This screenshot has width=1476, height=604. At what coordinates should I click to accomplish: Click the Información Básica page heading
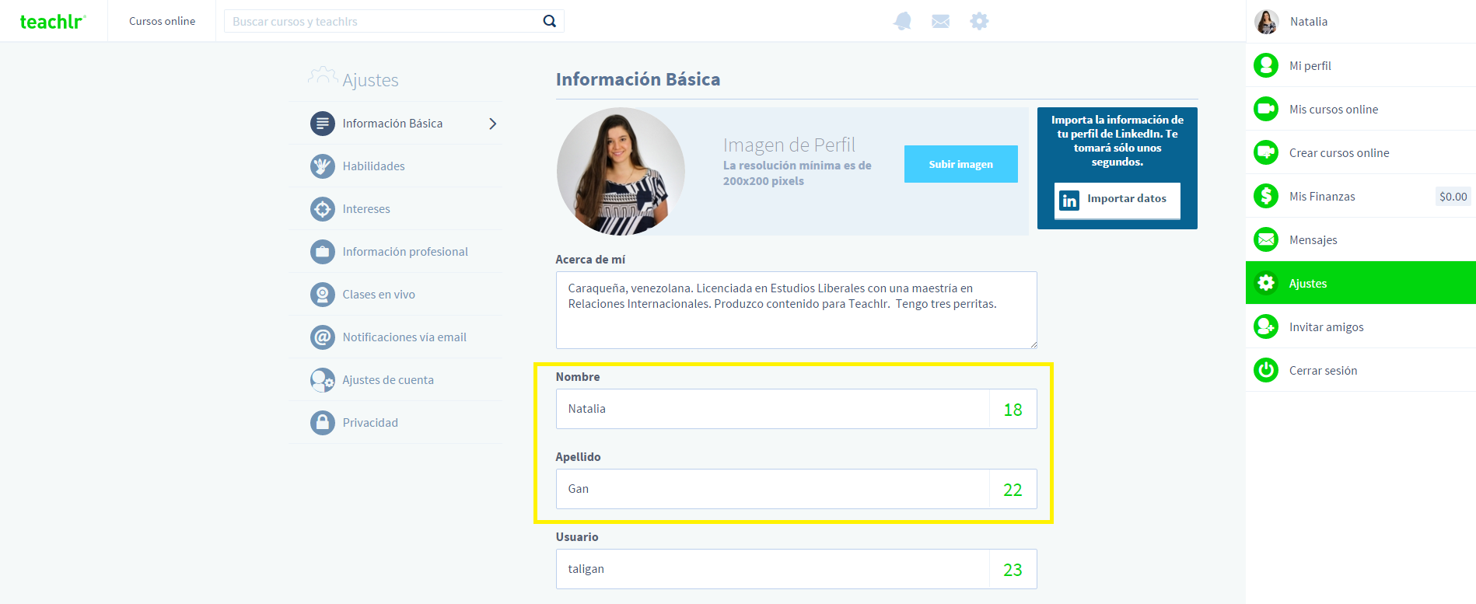[638, 79]
